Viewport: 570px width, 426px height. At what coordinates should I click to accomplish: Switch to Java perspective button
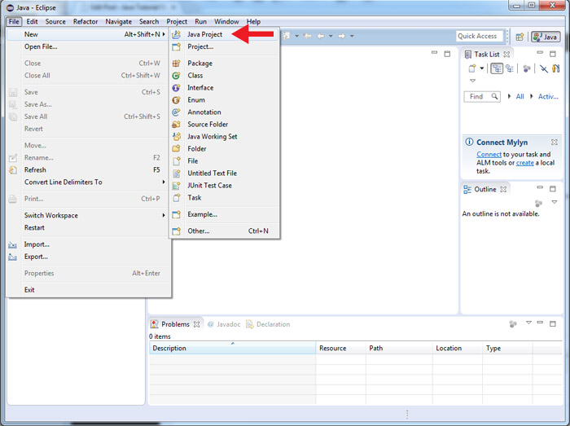pos(546,37)
